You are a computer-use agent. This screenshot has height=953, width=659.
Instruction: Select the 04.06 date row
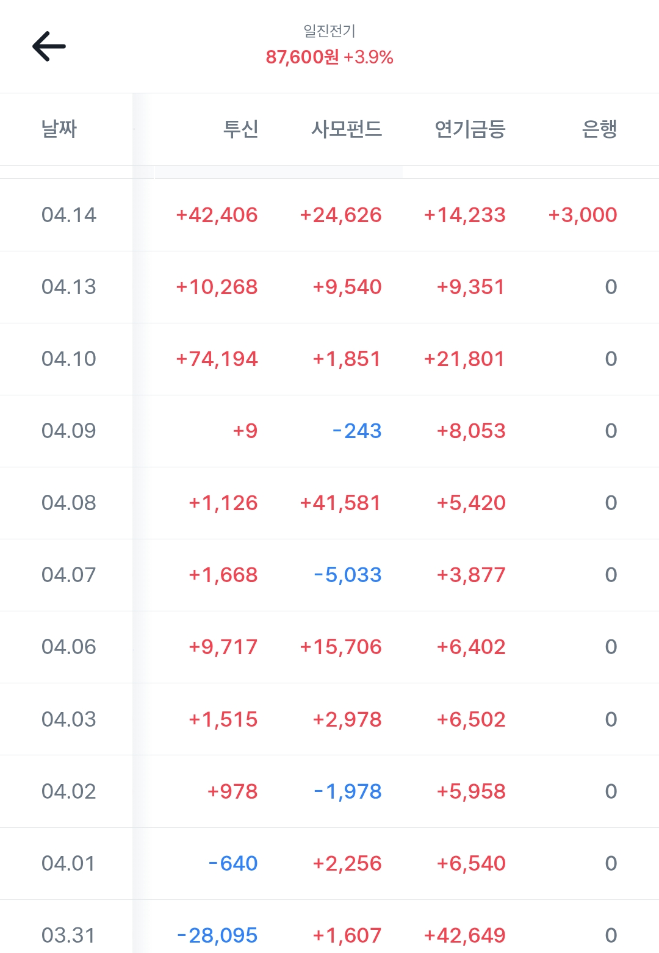point(68,647)
